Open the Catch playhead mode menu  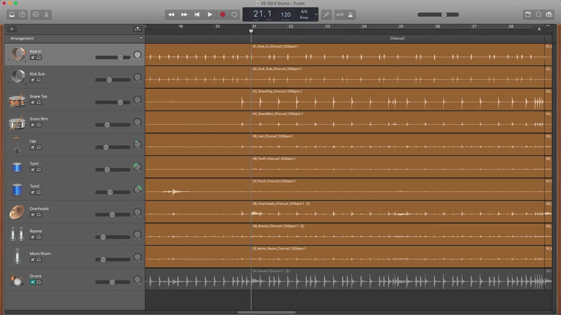pos(137,29)
